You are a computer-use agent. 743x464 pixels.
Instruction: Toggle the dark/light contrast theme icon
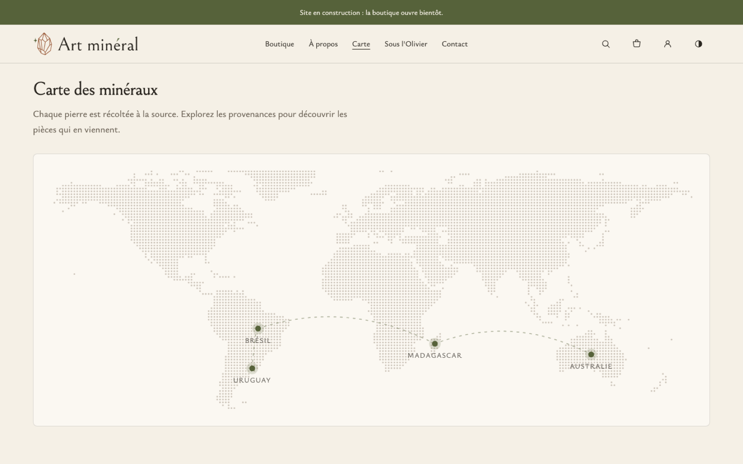click(x=698, y=44)
